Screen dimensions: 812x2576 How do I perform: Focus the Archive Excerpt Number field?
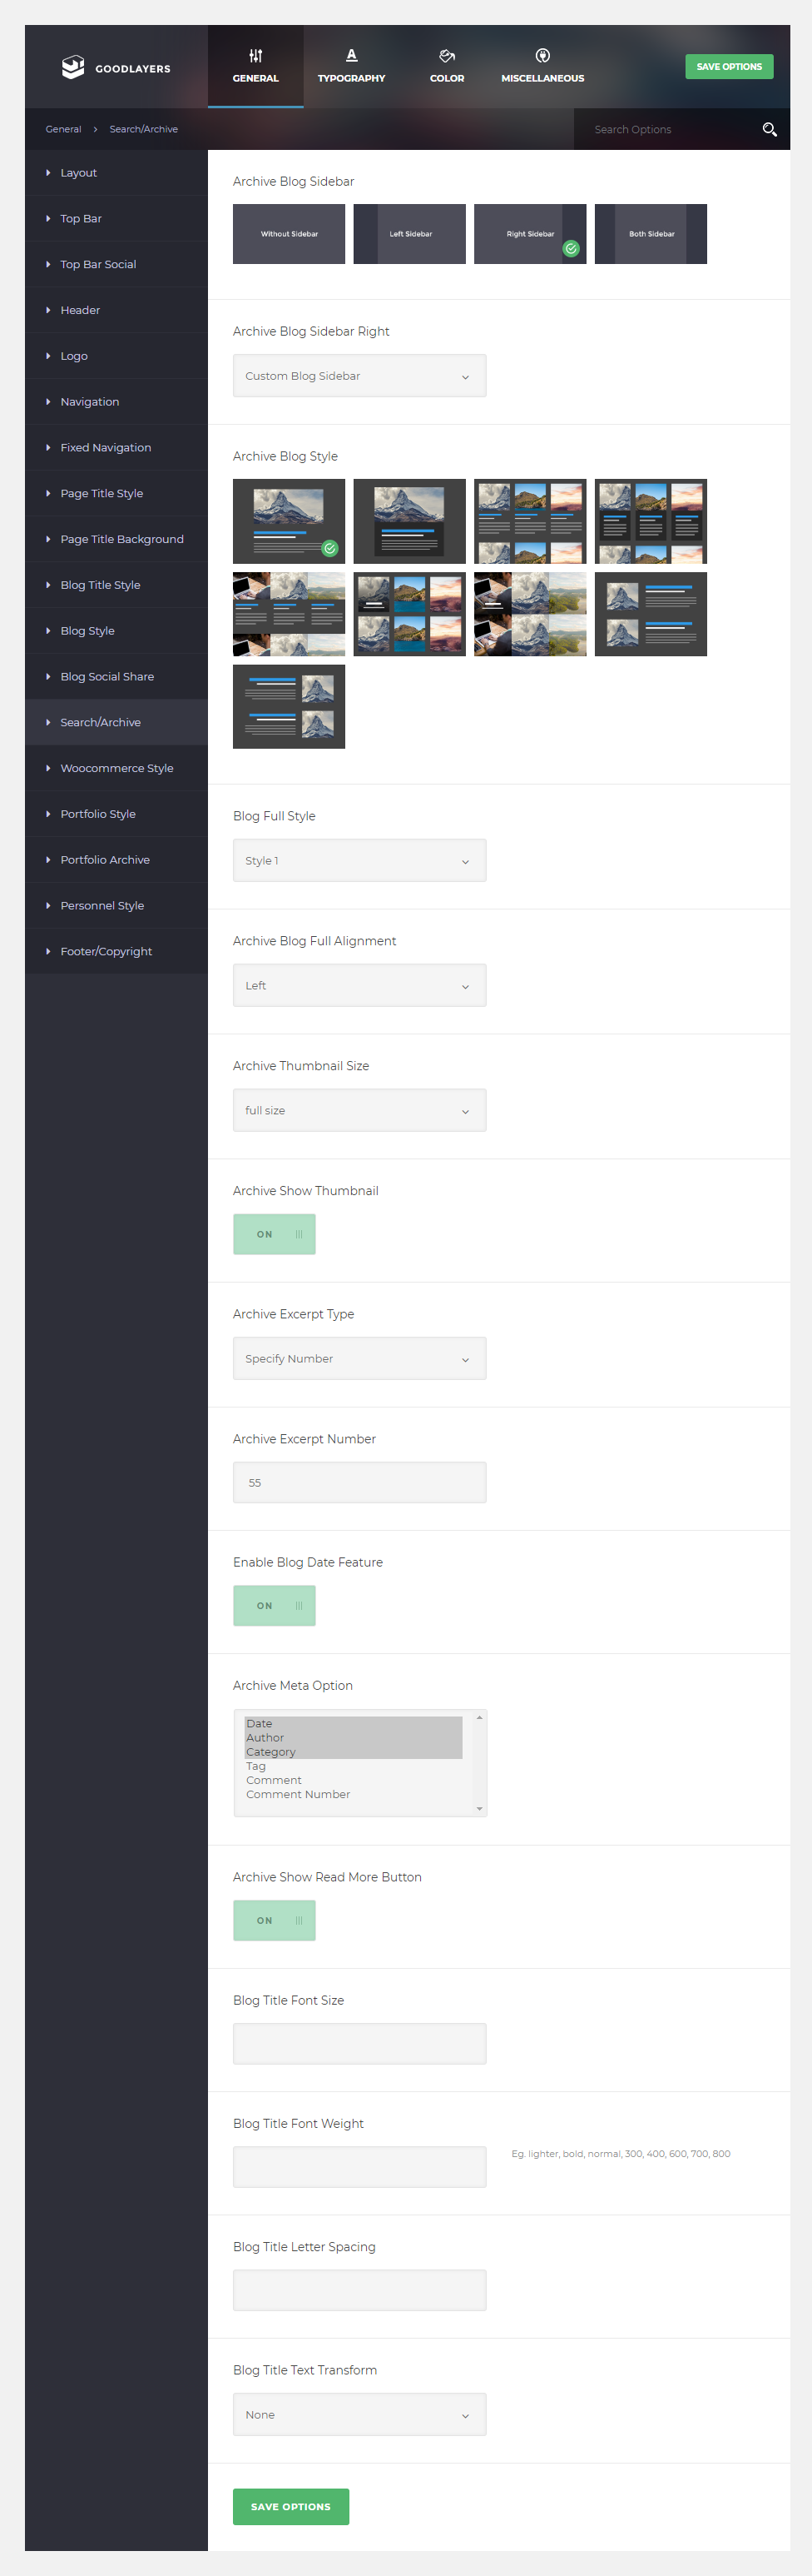coord(359,1482)
